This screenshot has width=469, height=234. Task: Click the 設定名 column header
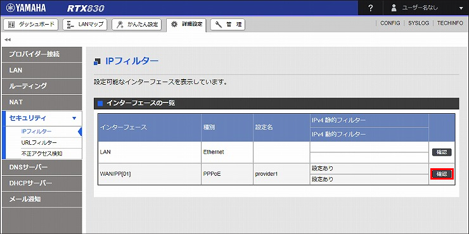point(281,128)
